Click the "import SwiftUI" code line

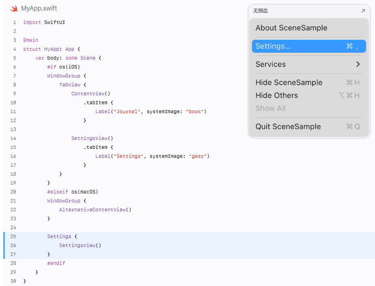[44, 22]
